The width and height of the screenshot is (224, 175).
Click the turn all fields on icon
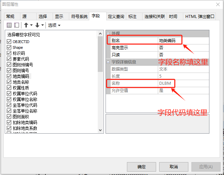(9, 25)
